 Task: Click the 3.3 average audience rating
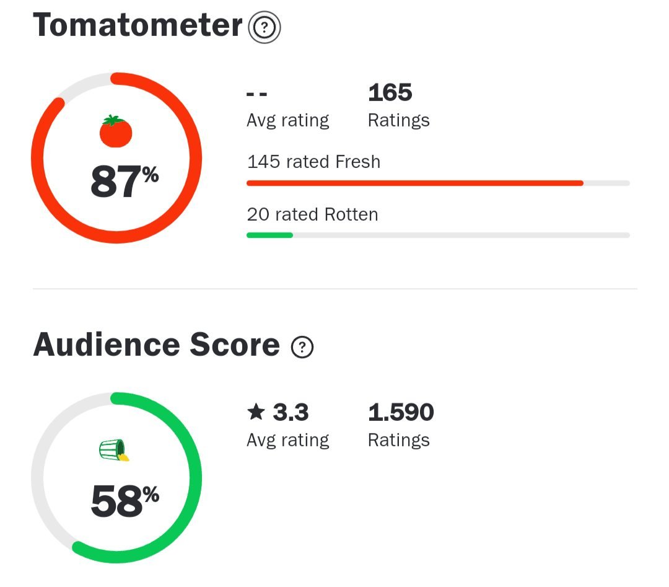point(291,412)
